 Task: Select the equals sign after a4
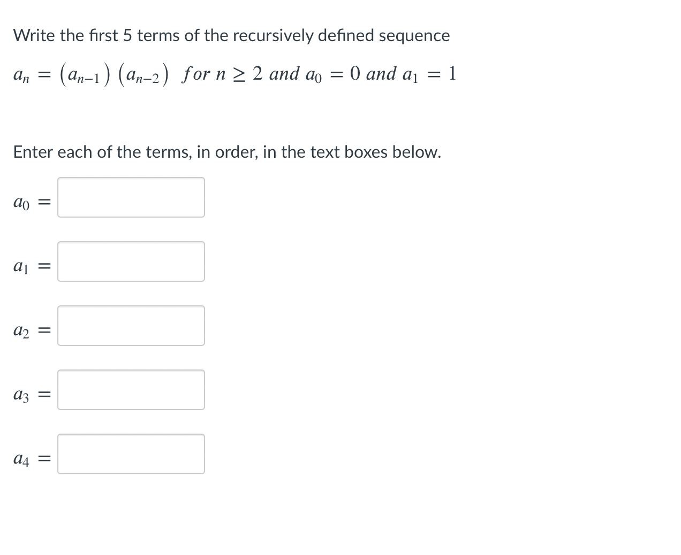coord(44,458)
